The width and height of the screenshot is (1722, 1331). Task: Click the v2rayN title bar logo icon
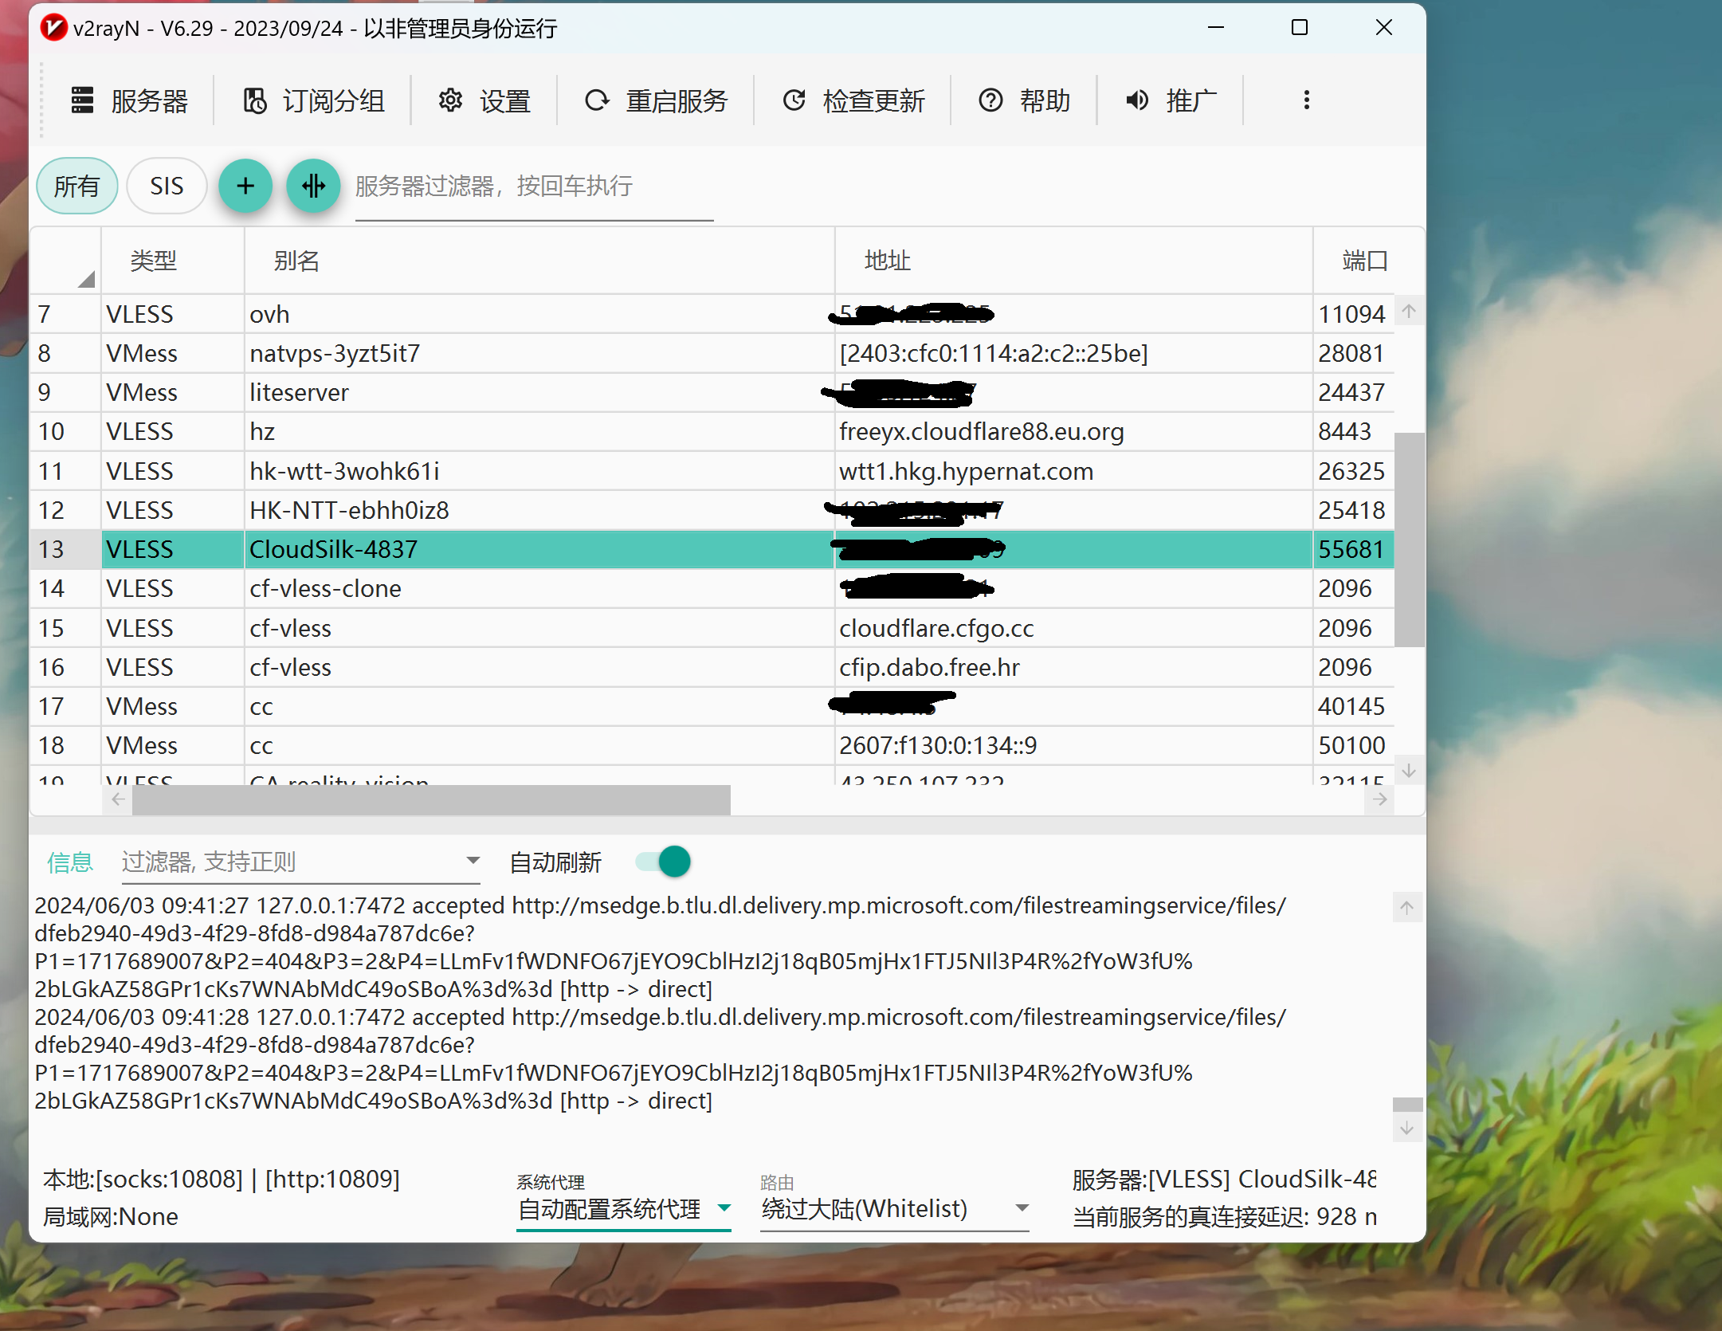click(53, 28)
